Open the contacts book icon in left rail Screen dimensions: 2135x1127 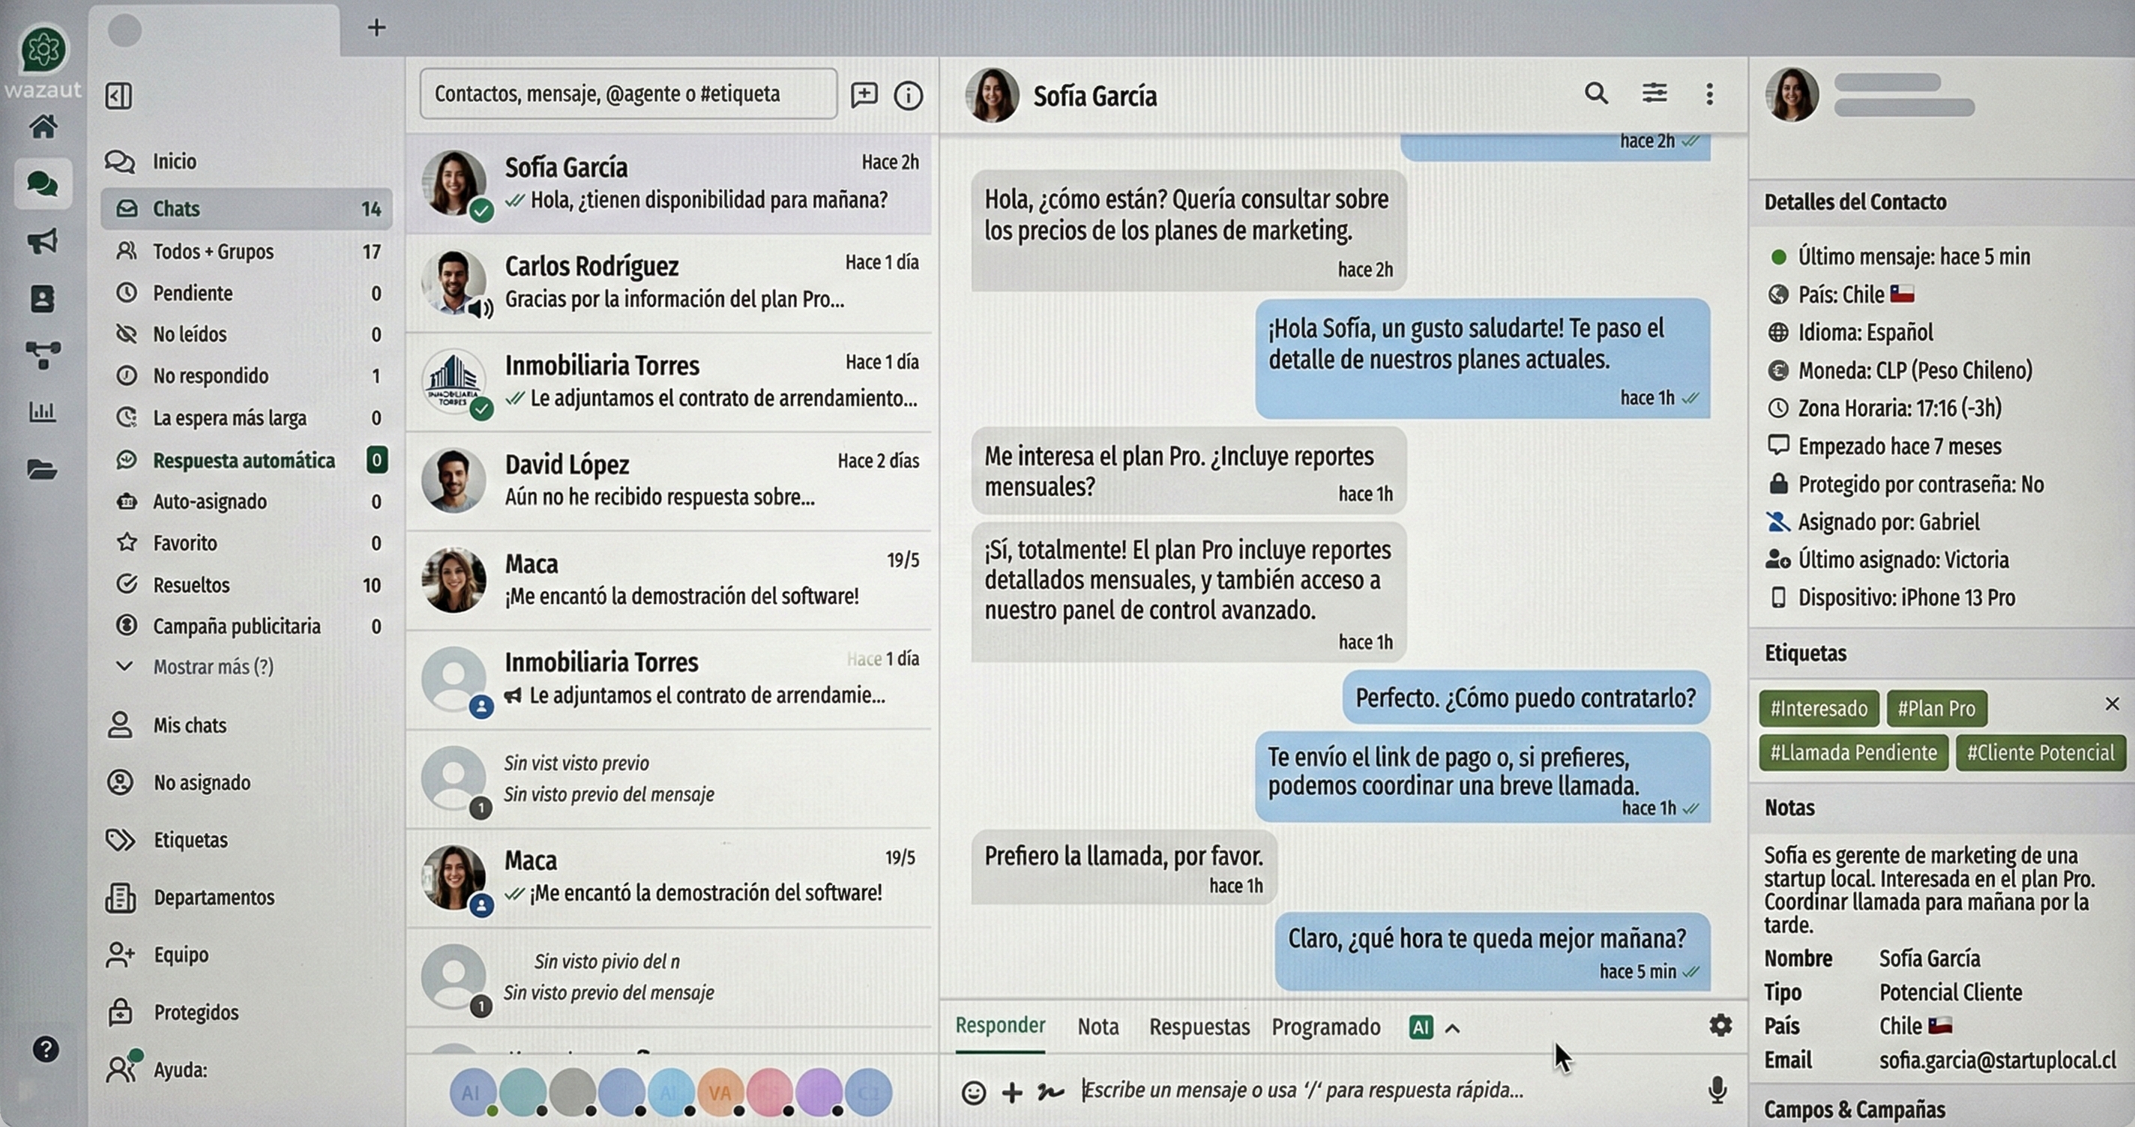42,300
